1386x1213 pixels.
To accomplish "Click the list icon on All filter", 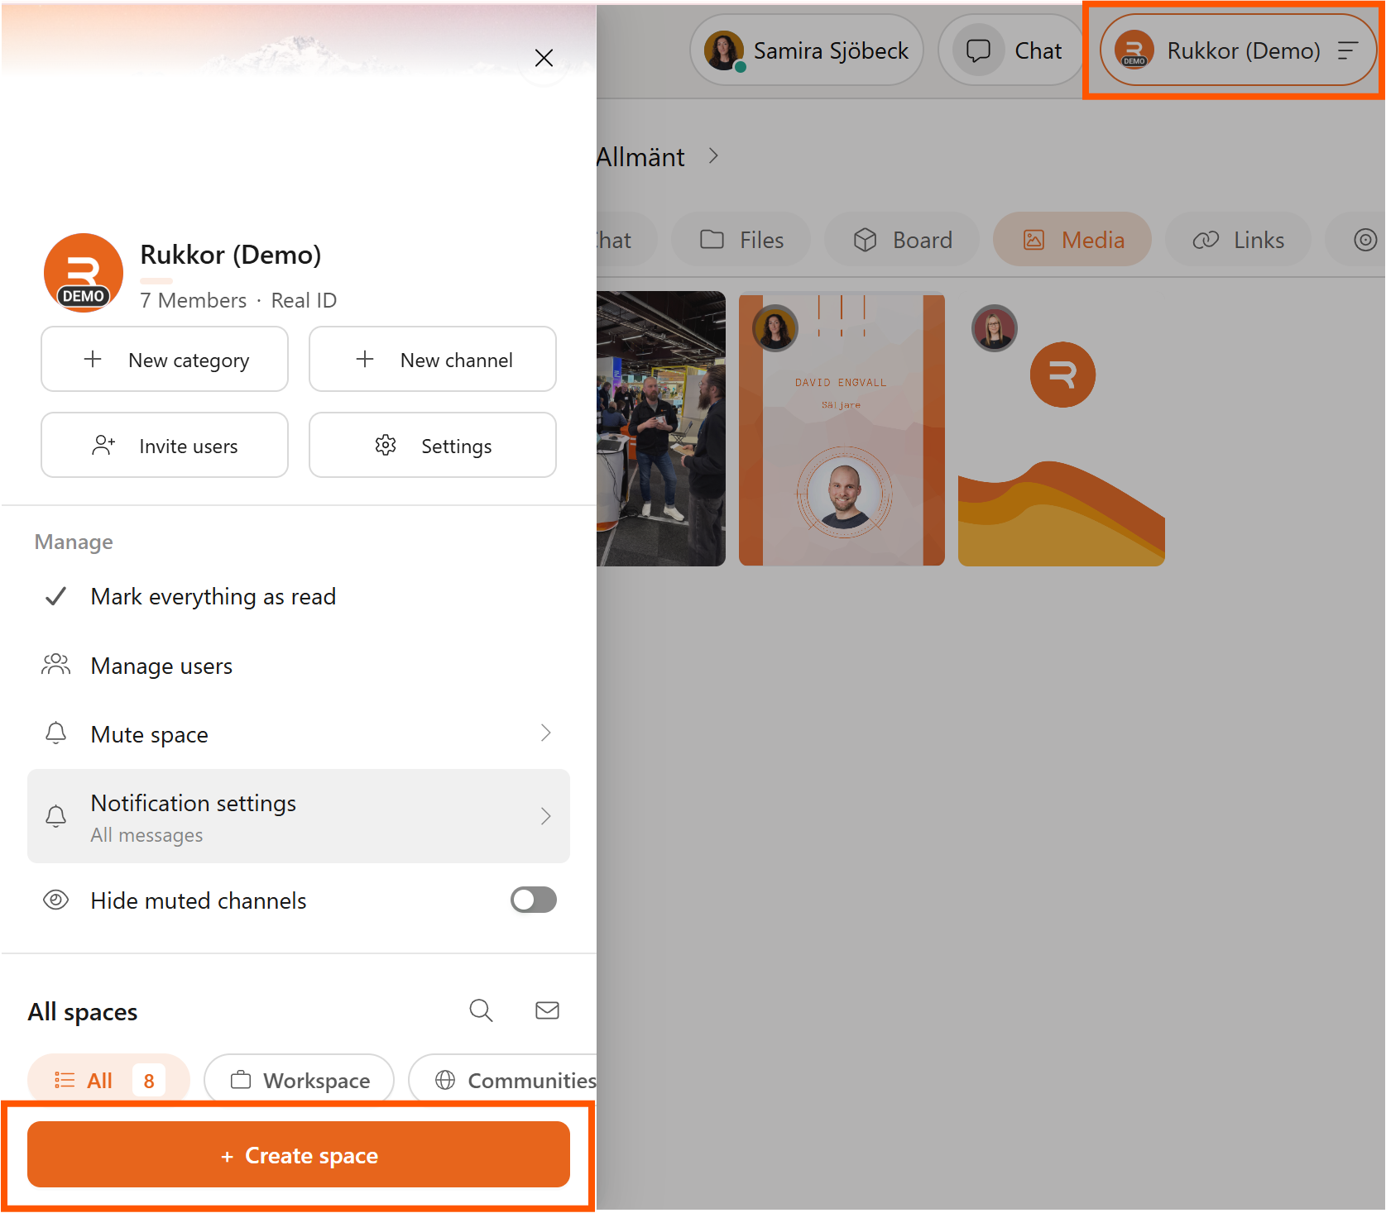I will tap(65, 1080).
